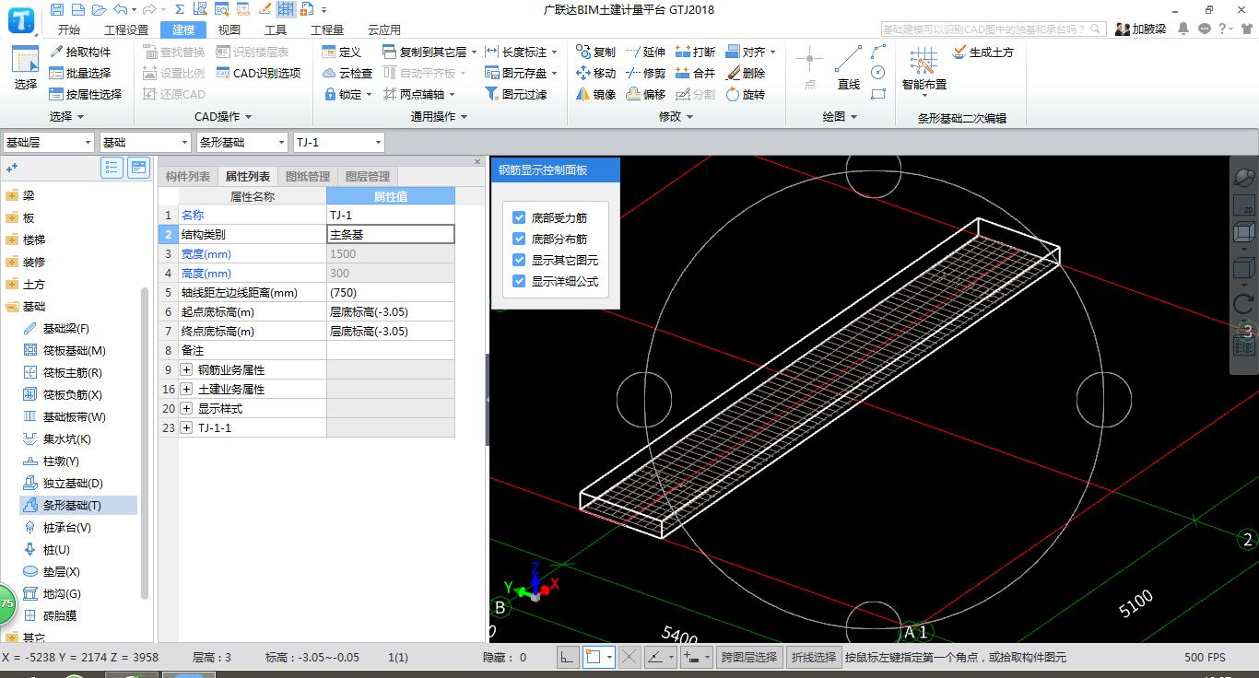
Task: Toggle the crossed-lines snap icon in status bar
Action: point(629,657)
